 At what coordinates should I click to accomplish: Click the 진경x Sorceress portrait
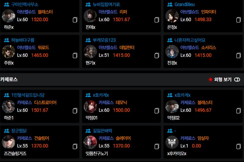coord(172,52)
